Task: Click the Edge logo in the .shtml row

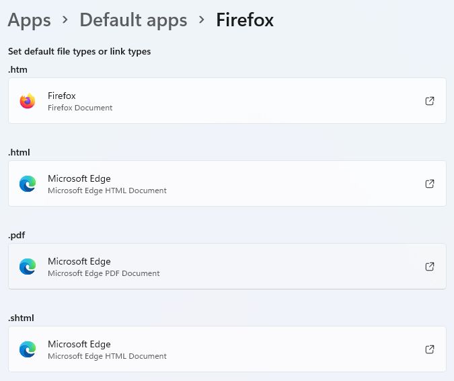Action: click(x=28, y=349)
